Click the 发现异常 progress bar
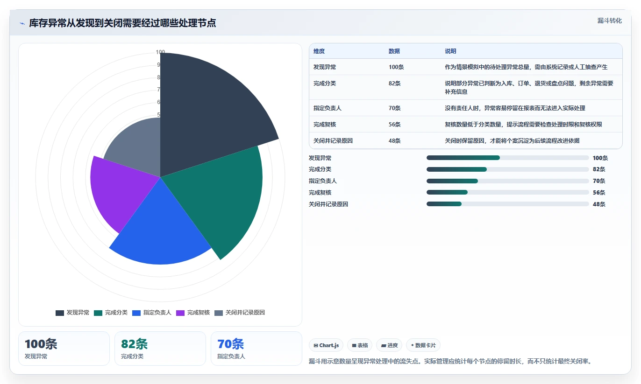The height and width of the screenshot is (384, 641). click(x=507, y=158)
